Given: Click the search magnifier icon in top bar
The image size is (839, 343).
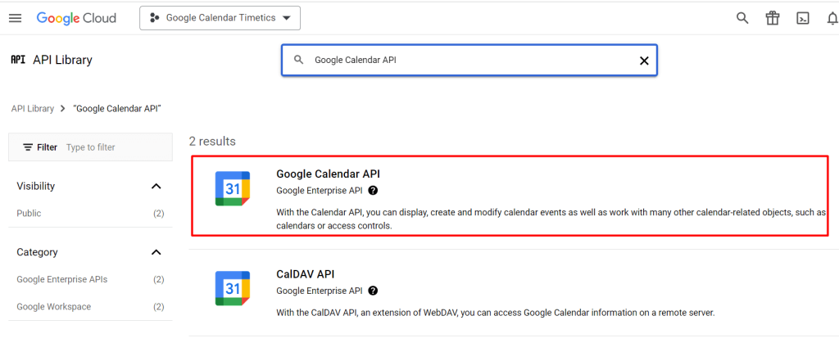Looking at the screenshot, I should [742, 18].
